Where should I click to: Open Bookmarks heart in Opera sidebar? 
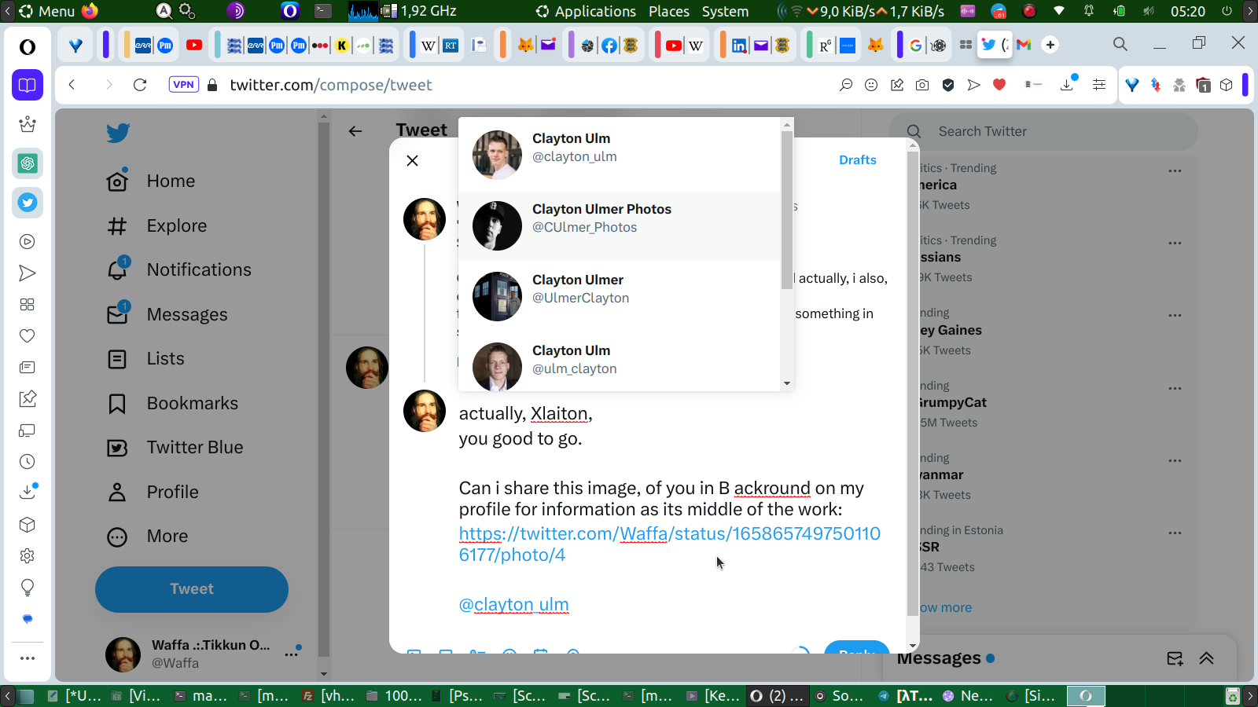point(28,336)
